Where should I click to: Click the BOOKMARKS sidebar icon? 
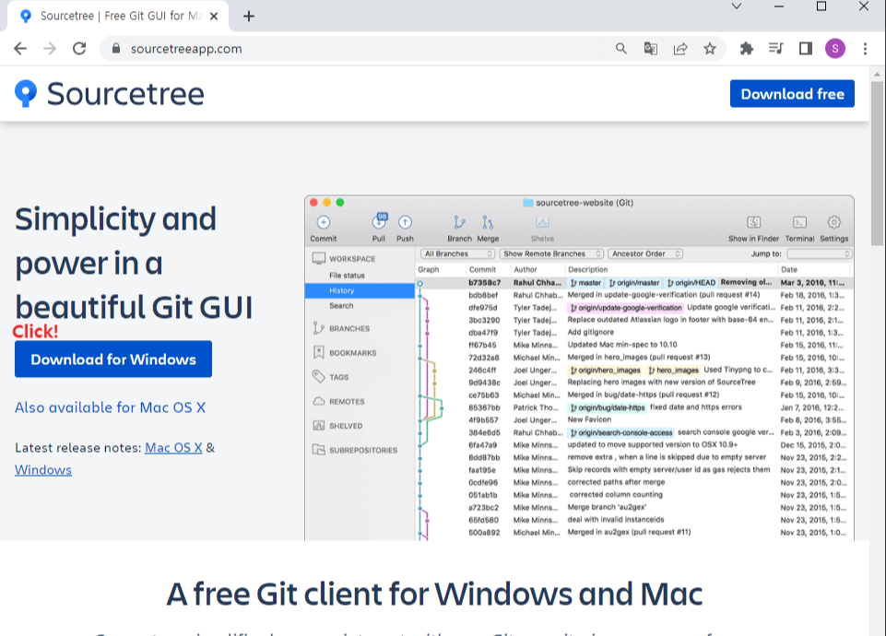click(x=319, y=352)
